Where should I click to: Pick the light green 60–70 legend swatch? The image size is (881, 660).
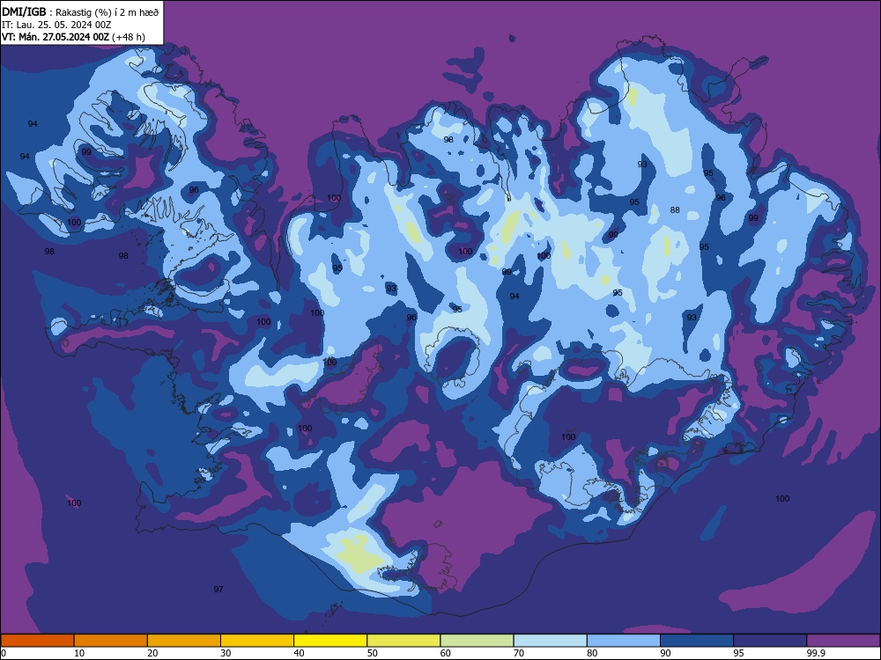coord(477,641)
